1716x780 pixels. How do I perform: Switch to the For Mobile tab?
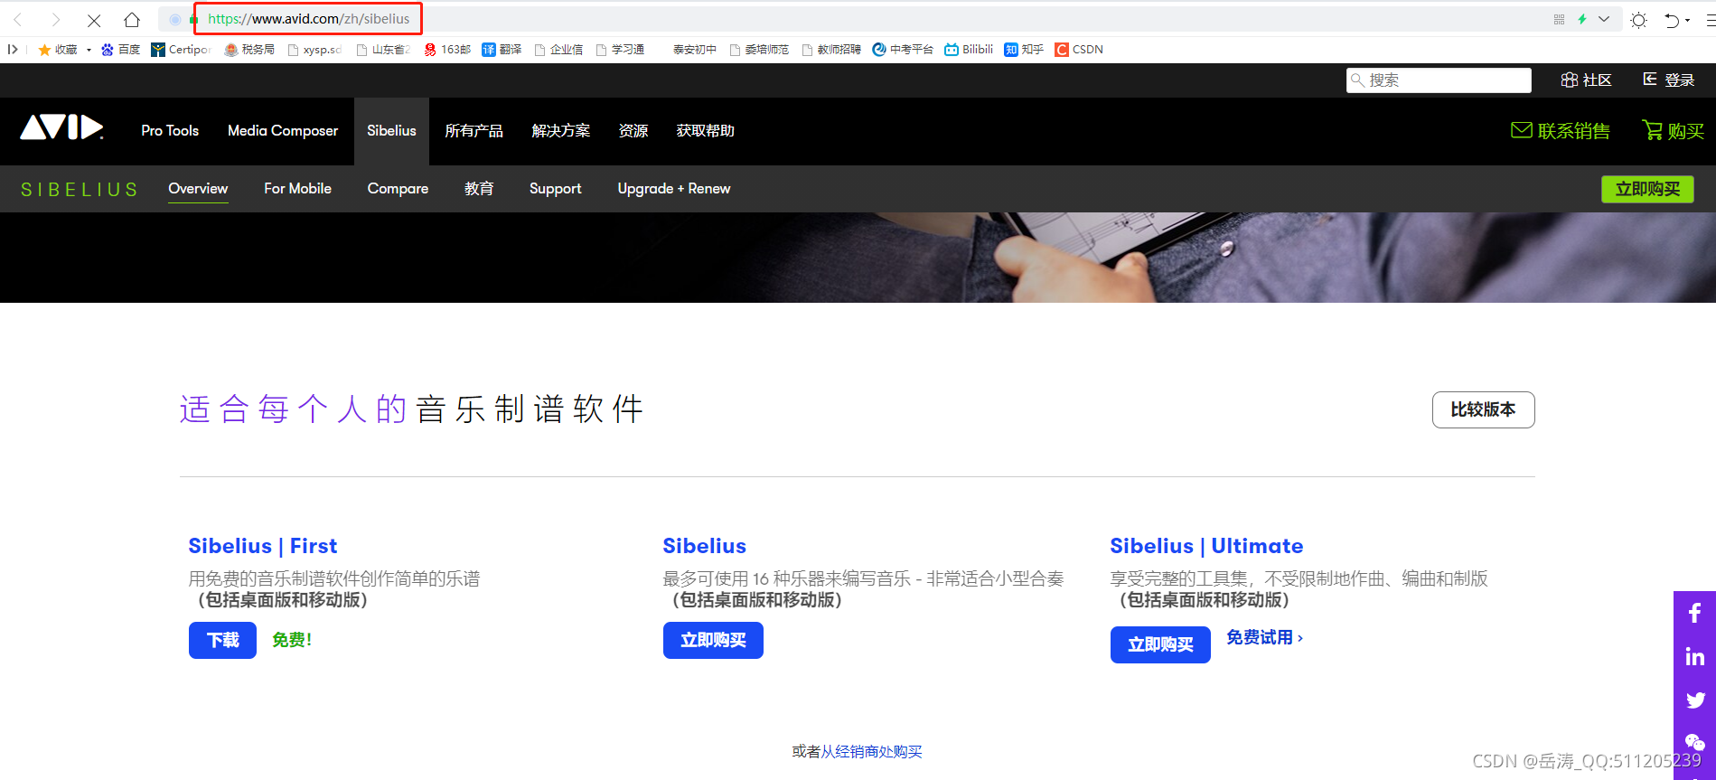click(297, 189)
